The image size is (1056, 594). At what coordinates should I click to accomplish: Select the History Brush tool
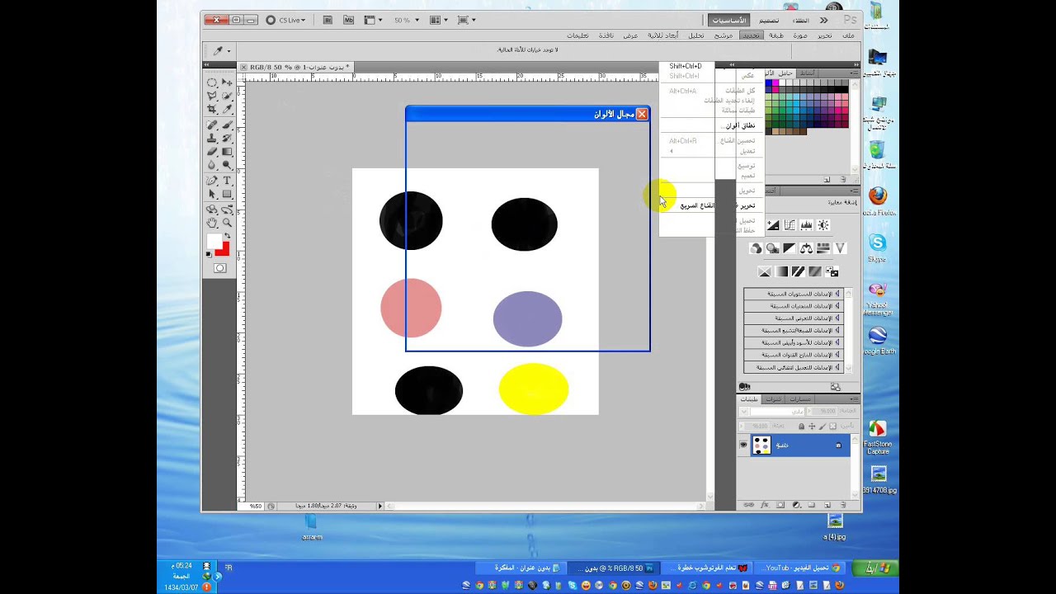[228, 138]
